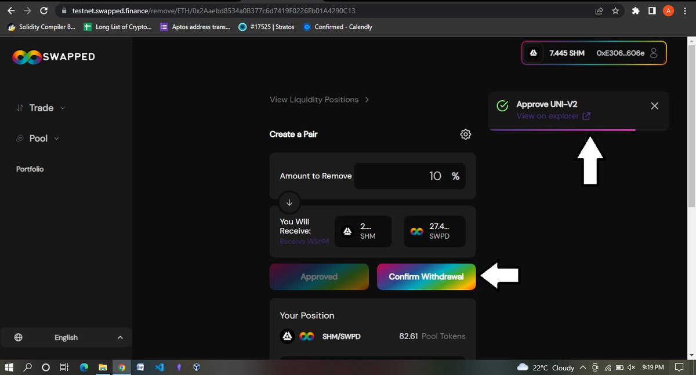This screenshot has width=696, height=375.
Task: Close the Approve UNI-V2 notification
Action: (x=654, y=106)
